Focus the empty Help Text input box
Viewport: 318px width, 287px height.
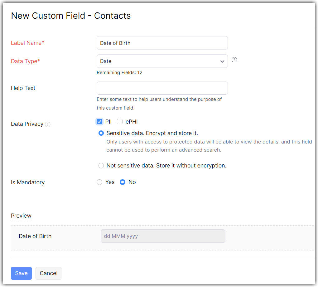click(x=162, y=88)
